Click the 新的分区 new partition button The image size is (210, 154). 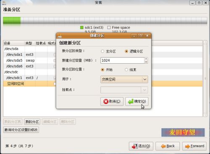(32, 122)
